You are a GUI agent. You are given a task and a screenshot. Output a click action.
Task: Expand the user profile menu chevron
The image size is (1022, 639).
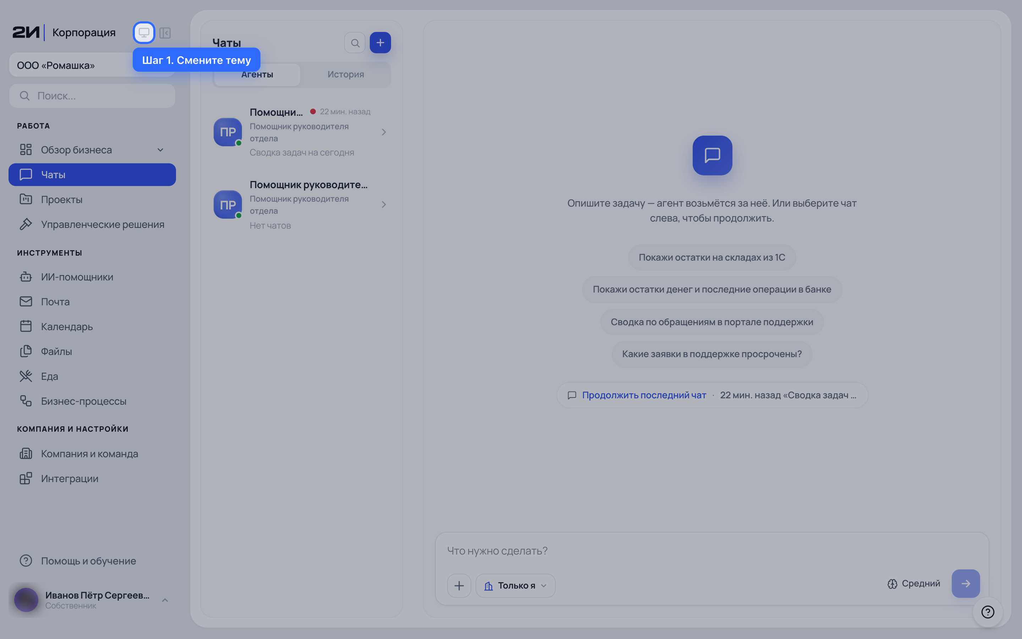tap(165, 600)
